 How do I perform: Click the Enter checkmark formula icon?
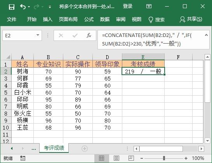(75, 35)
